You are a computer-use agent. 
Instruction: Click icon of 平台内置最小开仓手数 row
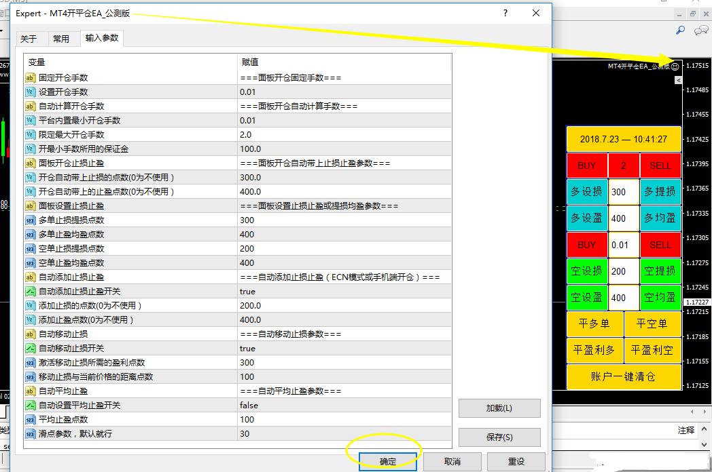coord(31,121)
